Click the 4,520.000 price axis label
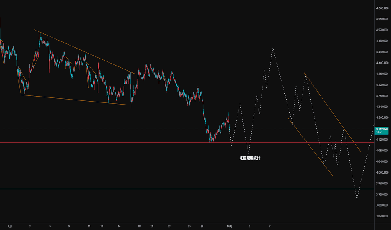Viewport: 391px width, 230px height. point(382,30)
